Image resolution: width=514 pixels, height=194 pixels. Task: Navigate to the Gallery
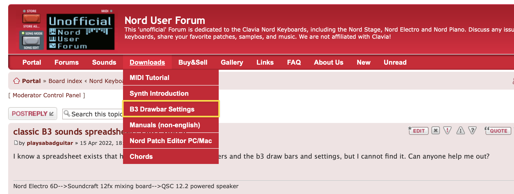232,62
